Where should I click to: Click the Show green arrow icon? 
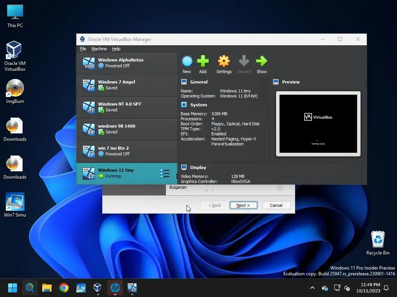coord(262,65)
